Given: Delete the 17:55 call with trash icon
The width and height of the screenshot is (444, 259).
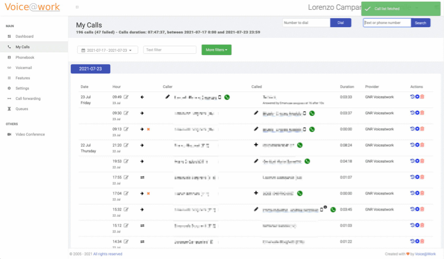Looking at the screenshot, I should point(422,177).
